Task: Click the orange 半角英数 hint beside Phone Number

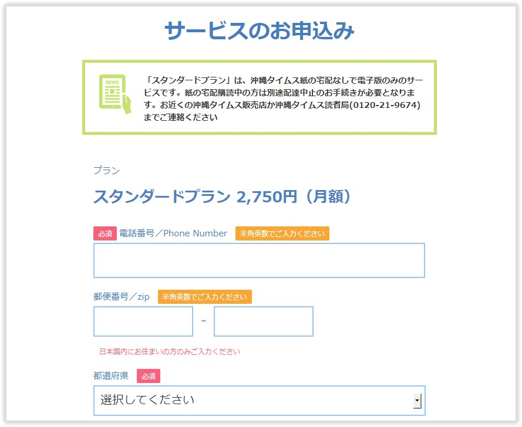Action: 282,233
